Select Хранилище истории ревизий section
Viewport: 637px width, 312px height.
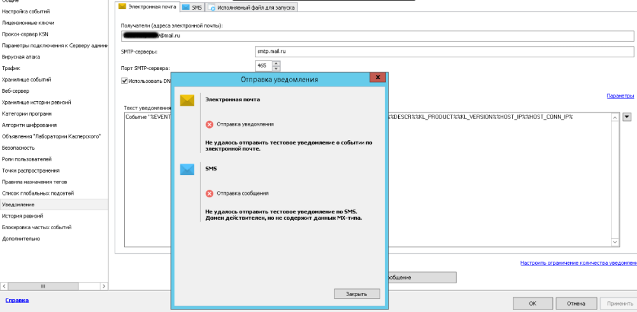click(54, 103)
